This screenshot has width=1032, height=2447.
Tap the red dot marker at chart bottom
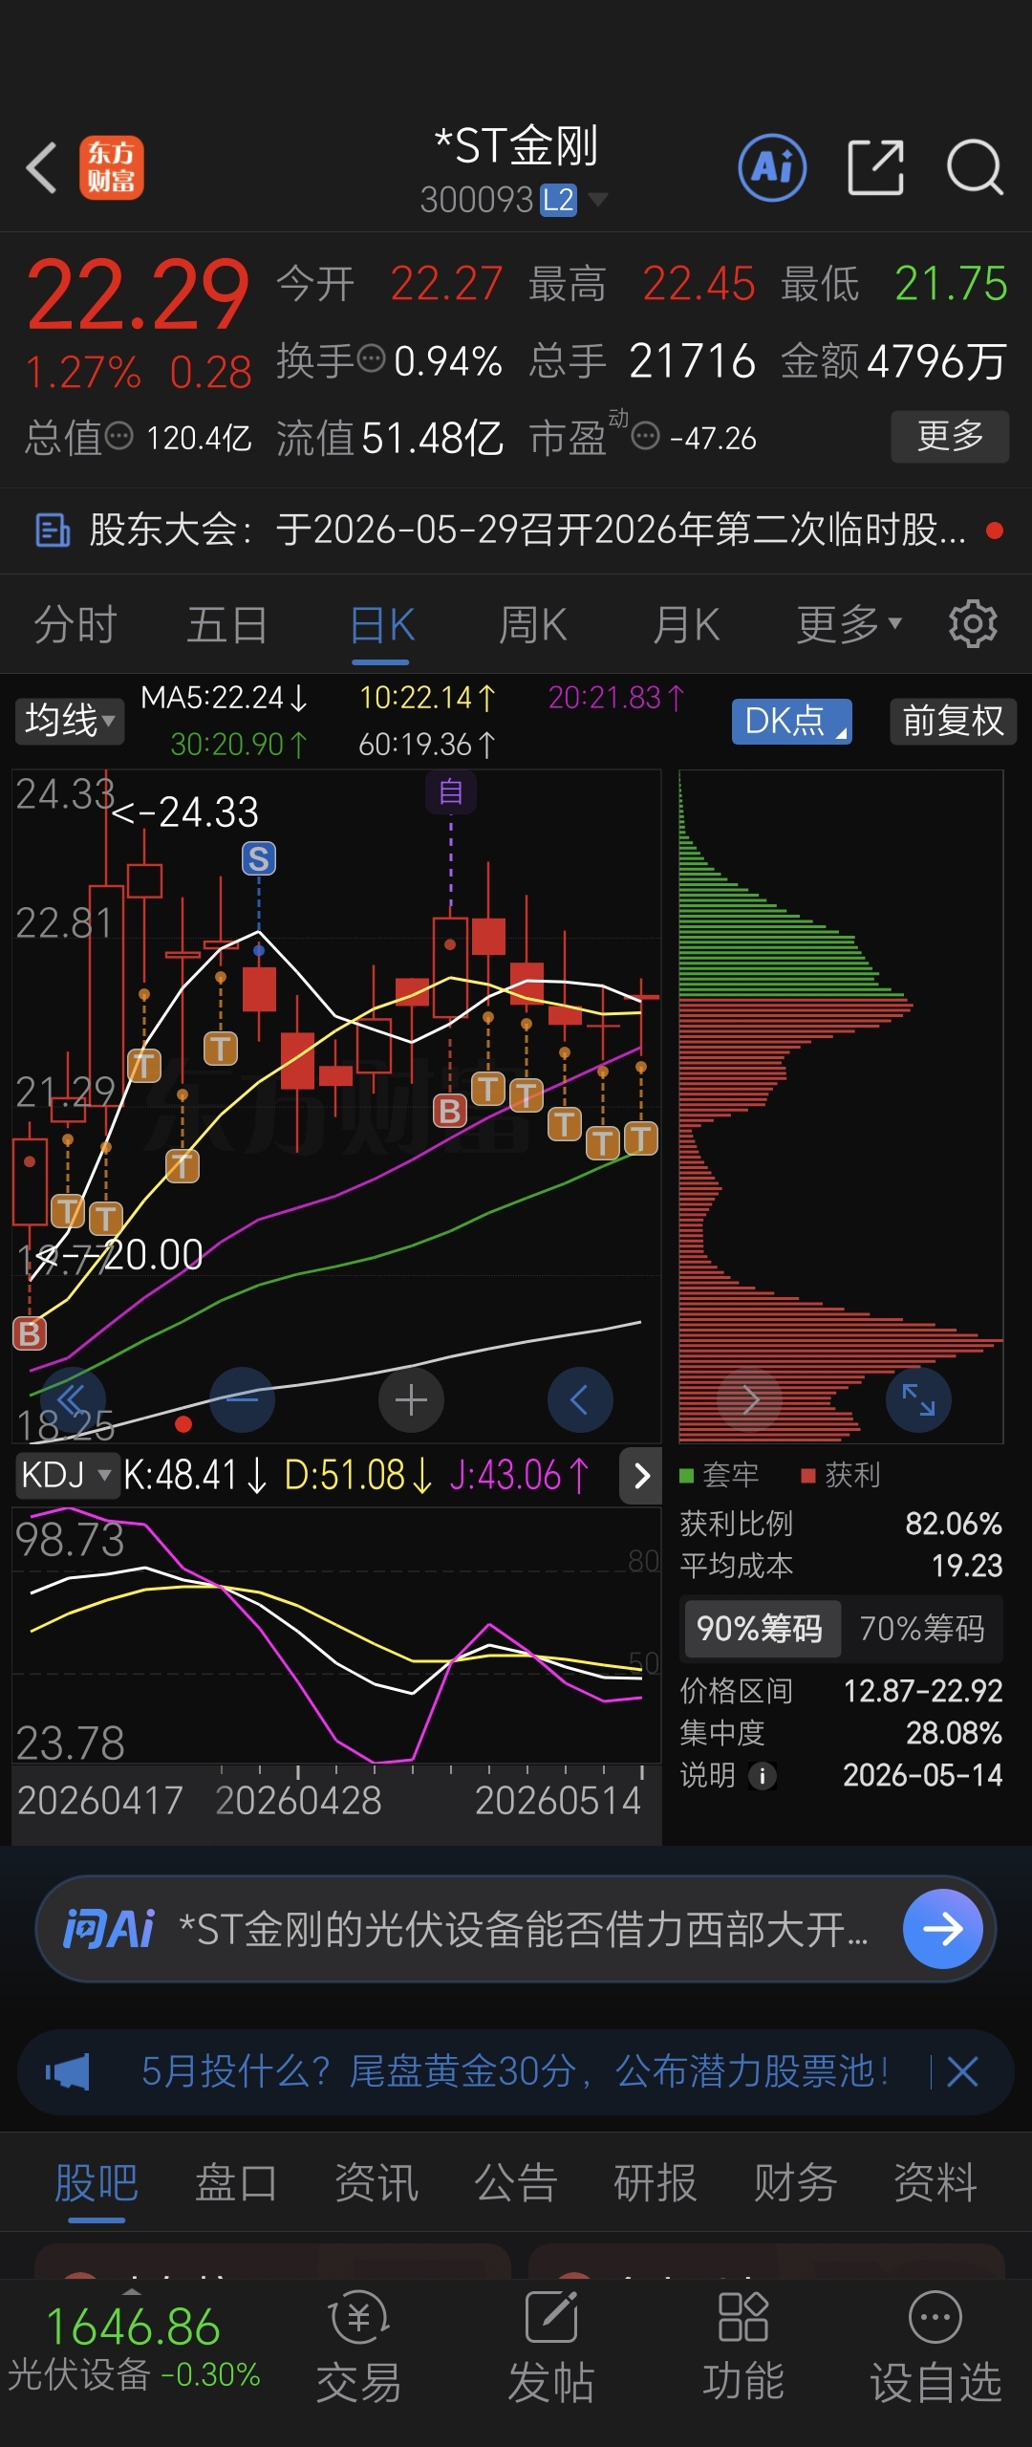(x=183, y=1424)
